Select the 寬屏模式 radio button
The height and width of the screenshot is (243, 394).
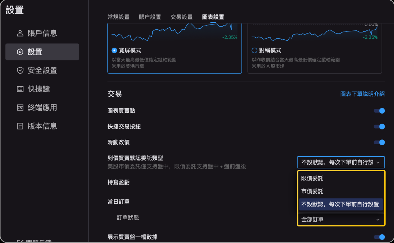pos(115,50)
